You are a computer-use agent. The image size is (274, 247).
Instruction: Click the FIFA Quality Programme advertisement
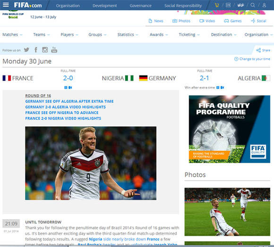point(230,129)
